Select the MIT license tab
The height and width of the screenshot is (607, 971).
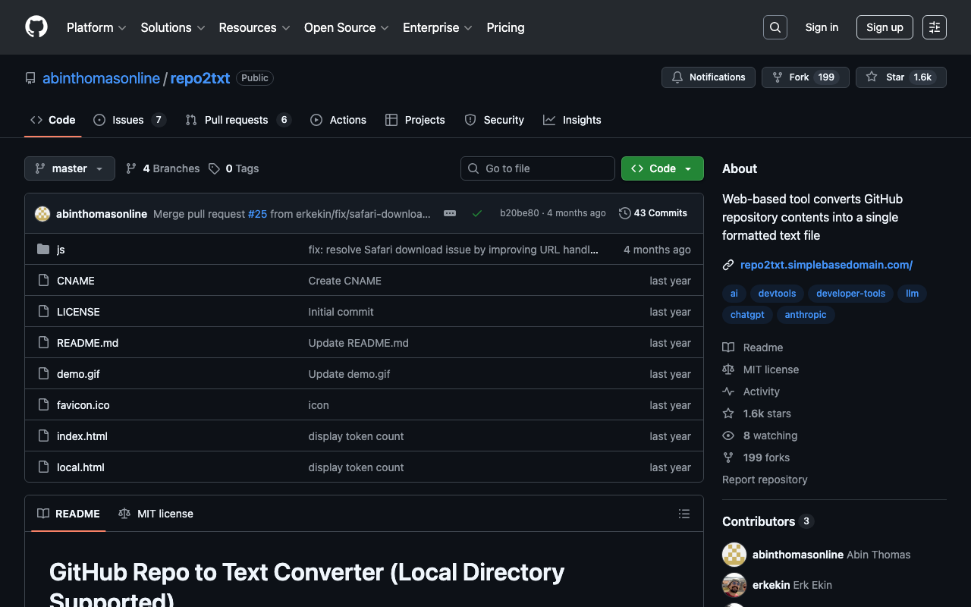[x=156, y=514]
